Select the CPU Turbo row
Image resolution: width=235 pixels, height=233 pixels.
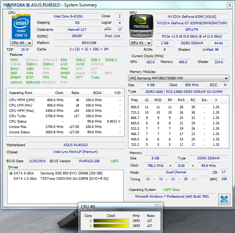[65, 116]
